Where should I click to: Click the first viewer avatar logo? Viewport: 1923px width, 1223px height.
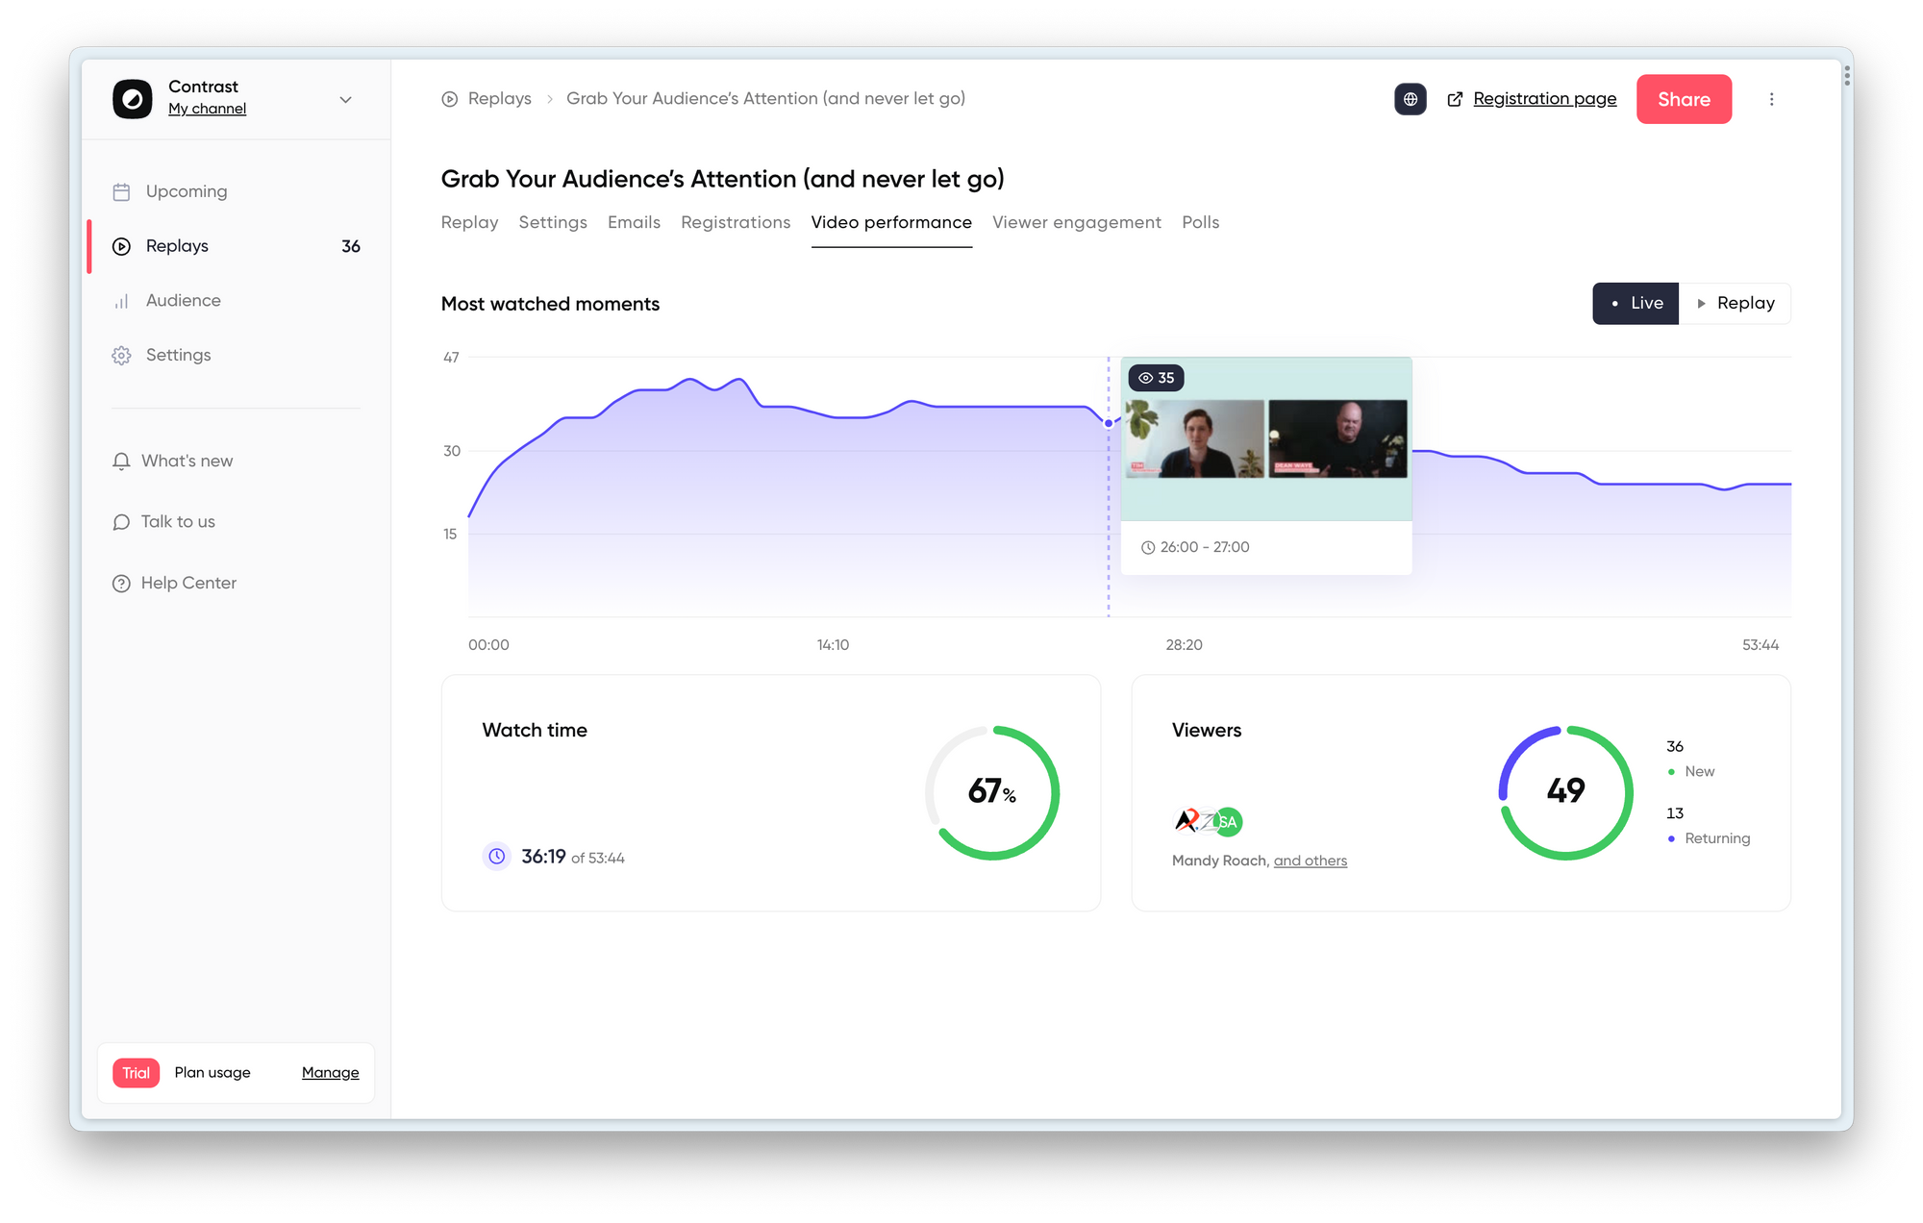coord(1188,821)
